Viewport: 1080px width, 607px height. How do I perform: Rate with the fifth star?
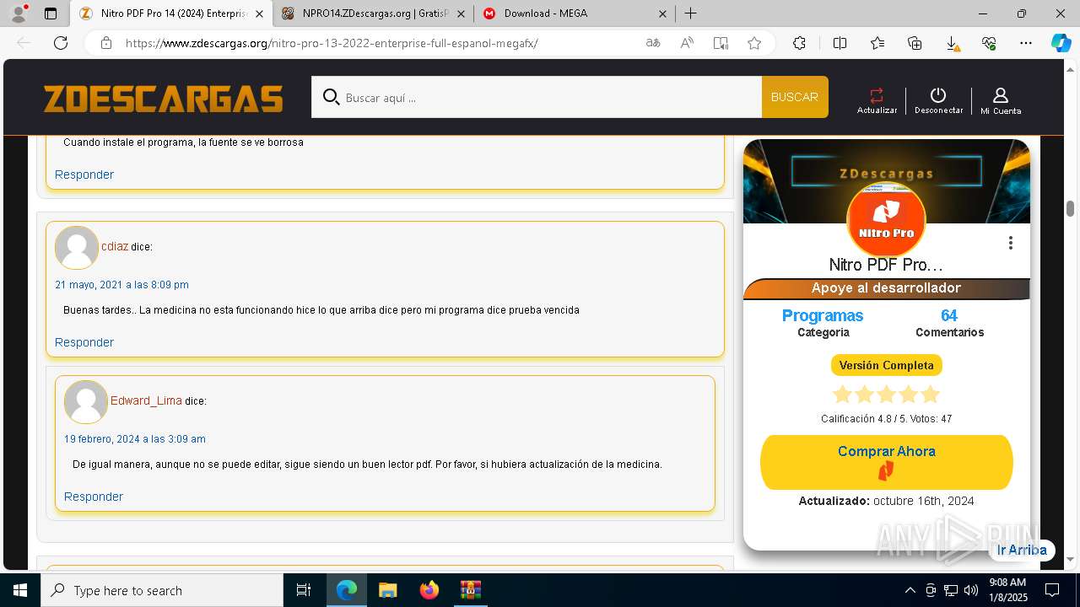point(930,395)
